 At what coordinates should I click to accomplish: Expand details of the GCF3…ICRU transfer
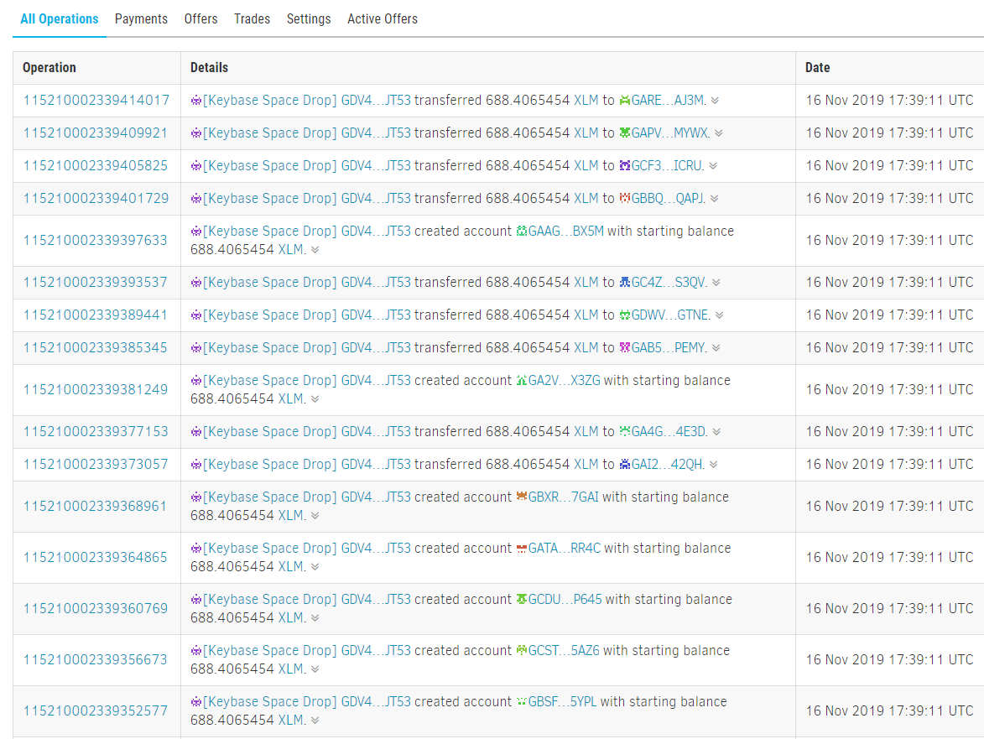pyautogui.click(x=713, y=166)
